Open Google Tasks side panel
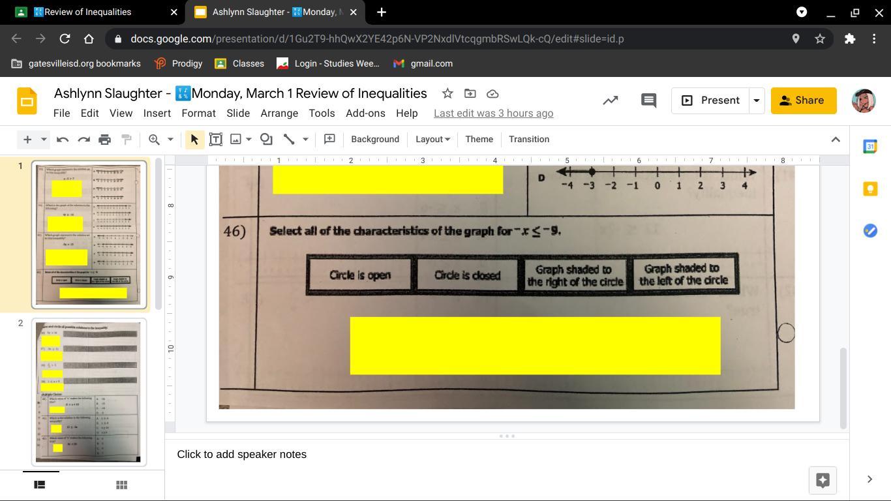 click(x=870, y=230)
